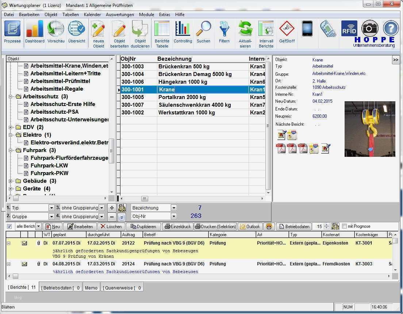403x314 pixels.
Task: Switch to the Memo tab
Action: [x=91, y=287]
